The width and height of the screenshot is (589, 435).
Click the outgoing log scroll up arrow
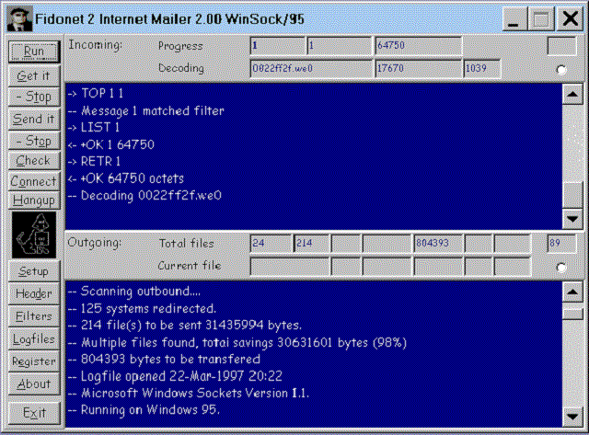point(572,292)
